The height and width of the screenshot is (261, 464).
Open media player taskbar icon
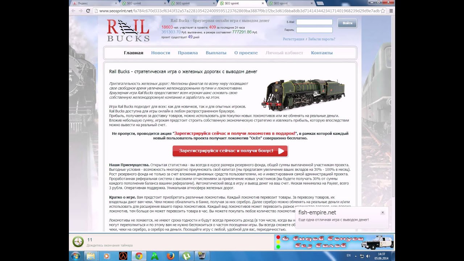107,256
